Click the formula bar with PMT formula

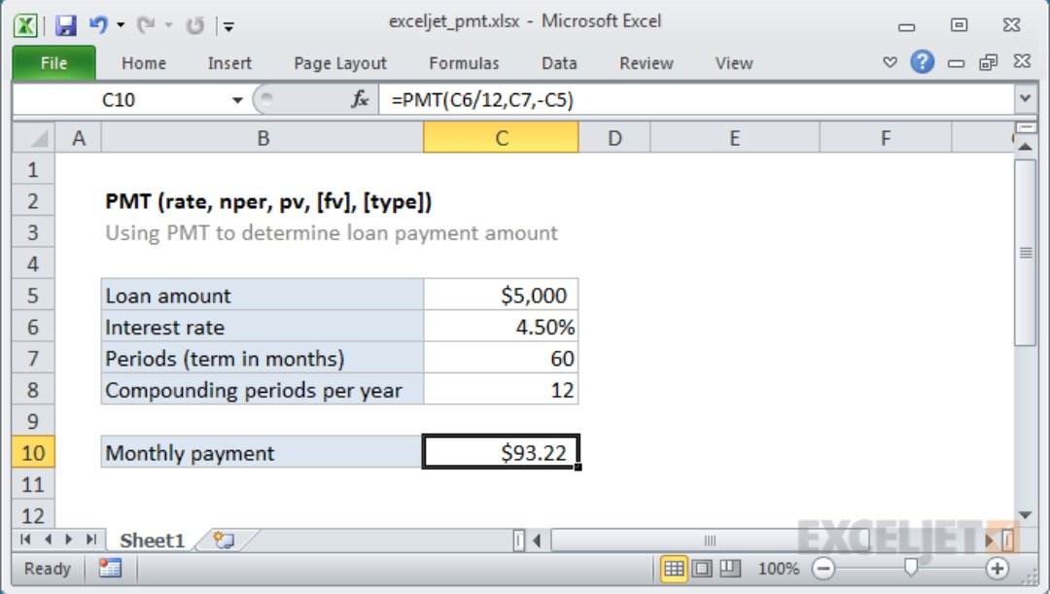[x=696, y=100]
